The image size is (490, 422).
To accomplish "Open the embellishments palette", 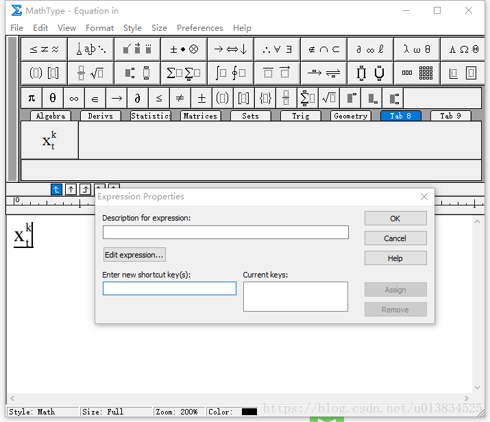I will [138, 49].
